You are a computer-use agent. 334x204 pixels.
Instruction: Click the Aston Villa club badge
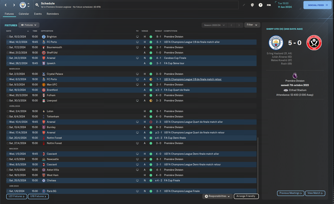click(x=44, y=170)
